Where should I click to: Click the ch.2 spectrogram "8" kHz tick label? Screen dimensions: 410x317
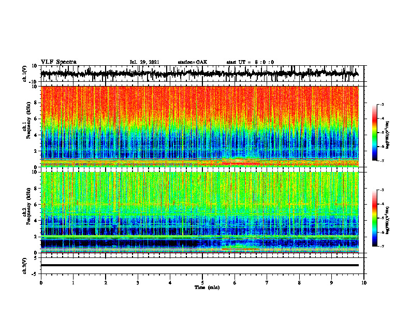click(x=36, y=189)
